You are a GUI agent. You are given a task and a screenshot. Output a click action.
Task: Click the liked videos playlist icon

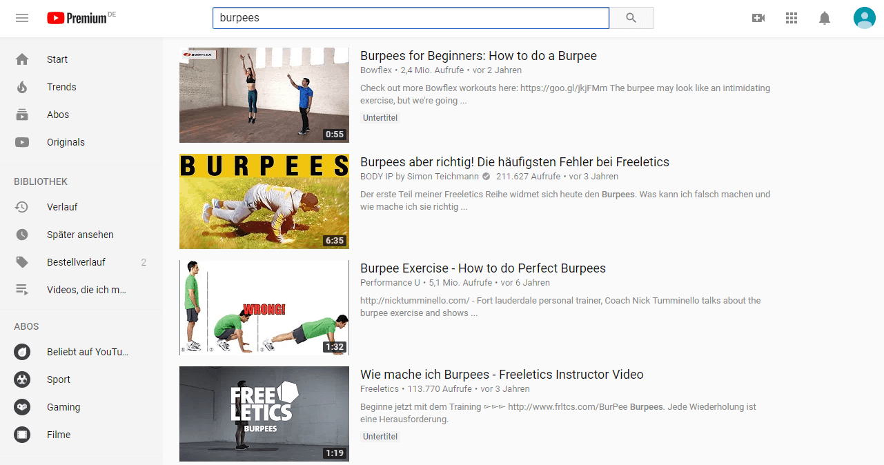(x=22, y=290)
